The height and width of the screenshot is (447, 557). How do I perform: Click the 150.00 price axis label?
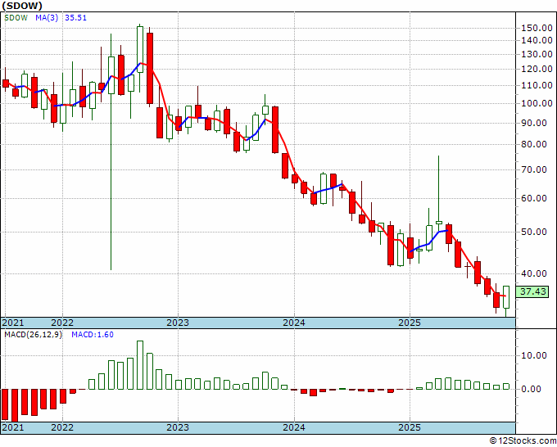(x=537, y=28)
